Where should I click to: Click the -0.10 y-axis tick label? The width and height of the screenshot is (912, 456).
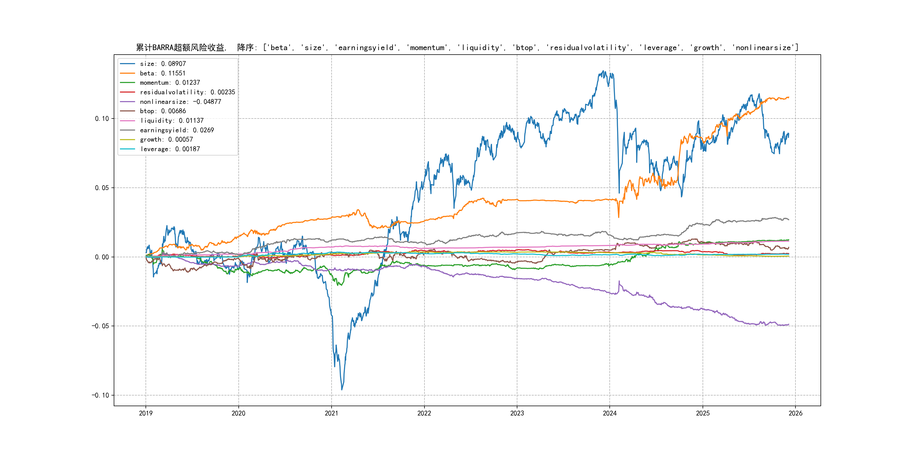100,395
